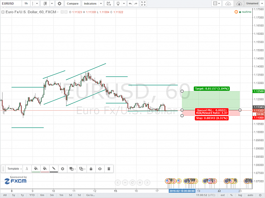The height and width of the screenshot is (198, 265).
Task: Redo the action with the forward arrow
Action: 136,3
